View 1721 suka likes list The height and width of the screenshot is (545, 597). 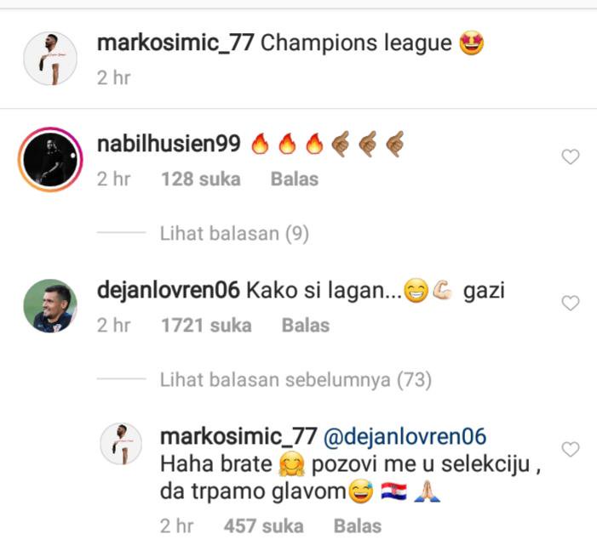206,326
